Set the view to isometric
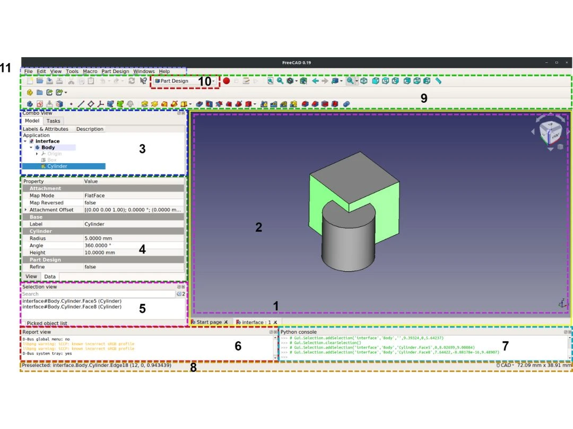The image size is (573, 429). tap(364, 81)
